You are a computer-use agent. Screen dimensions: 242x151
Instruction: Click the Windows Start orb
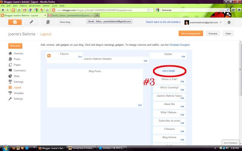5,148
